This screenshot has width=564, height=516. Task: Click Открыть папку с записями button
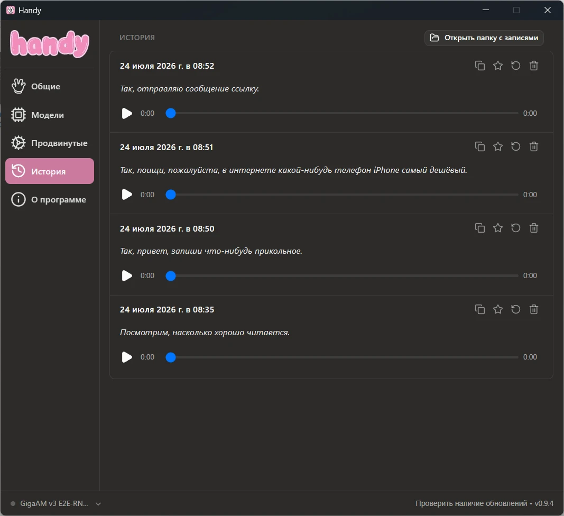coord(484,38)
